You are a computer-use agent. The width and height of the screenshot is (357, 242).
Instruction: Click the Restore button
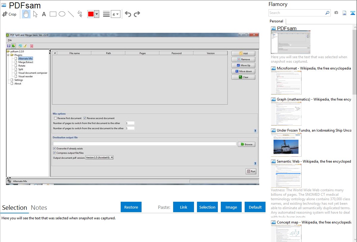pos(131,207)
